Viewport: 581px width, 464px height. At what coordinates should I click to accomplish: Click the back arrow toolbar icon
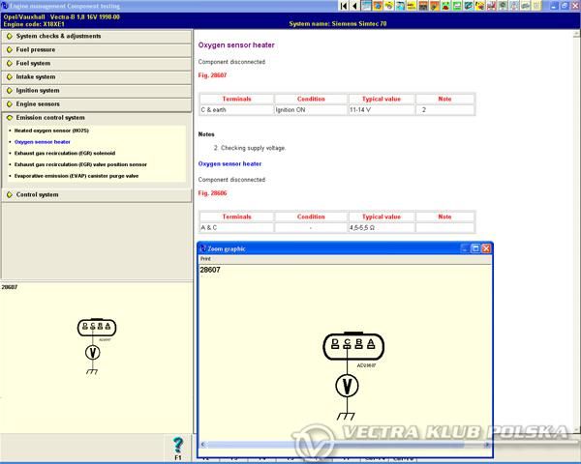[x=354, y=6]
